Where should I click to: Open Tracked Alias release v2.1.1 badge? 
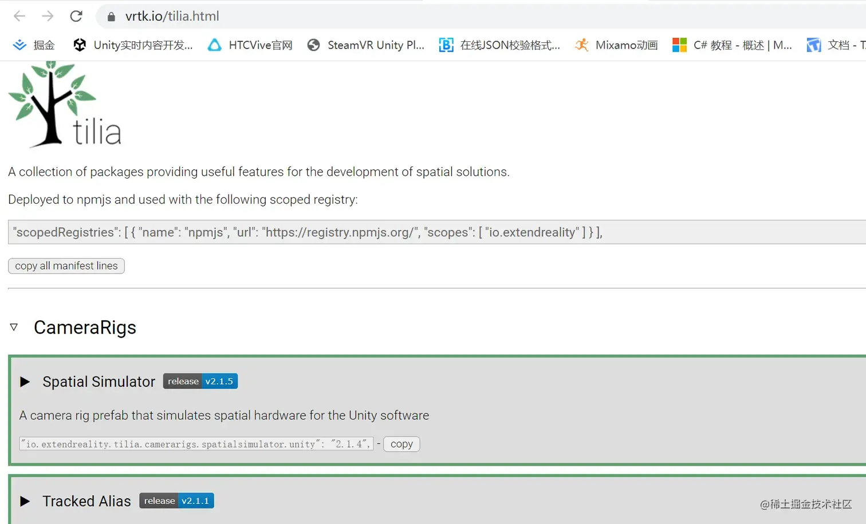click(176, 501)
